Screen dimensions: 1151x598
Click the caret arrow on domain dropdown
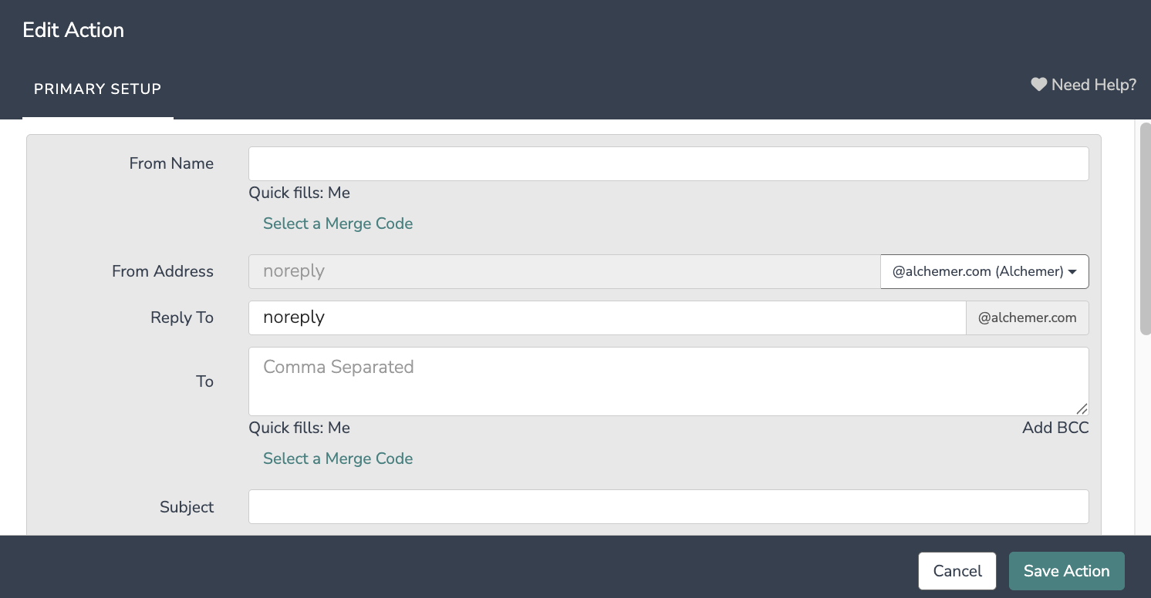click(x=1072, y=272)
